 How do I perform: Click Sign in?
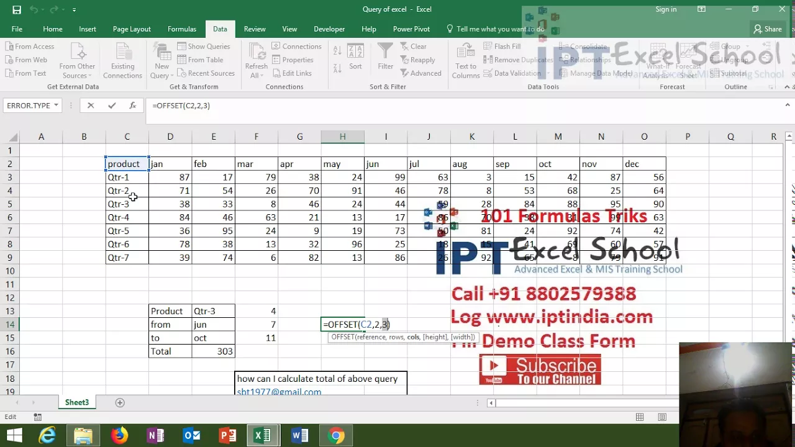(x=666, y=9)
